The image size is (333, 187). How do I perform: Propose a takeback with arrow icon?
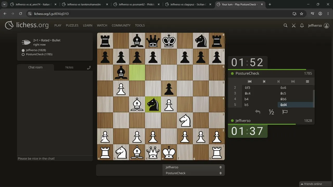(258, 112)
